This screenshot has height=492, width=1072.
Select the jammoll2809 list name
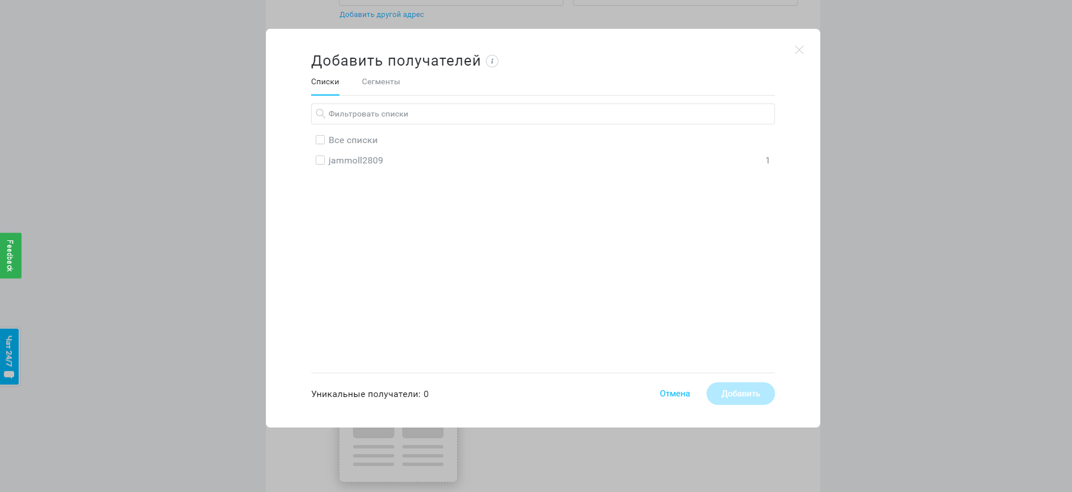[x=356, y=161]
